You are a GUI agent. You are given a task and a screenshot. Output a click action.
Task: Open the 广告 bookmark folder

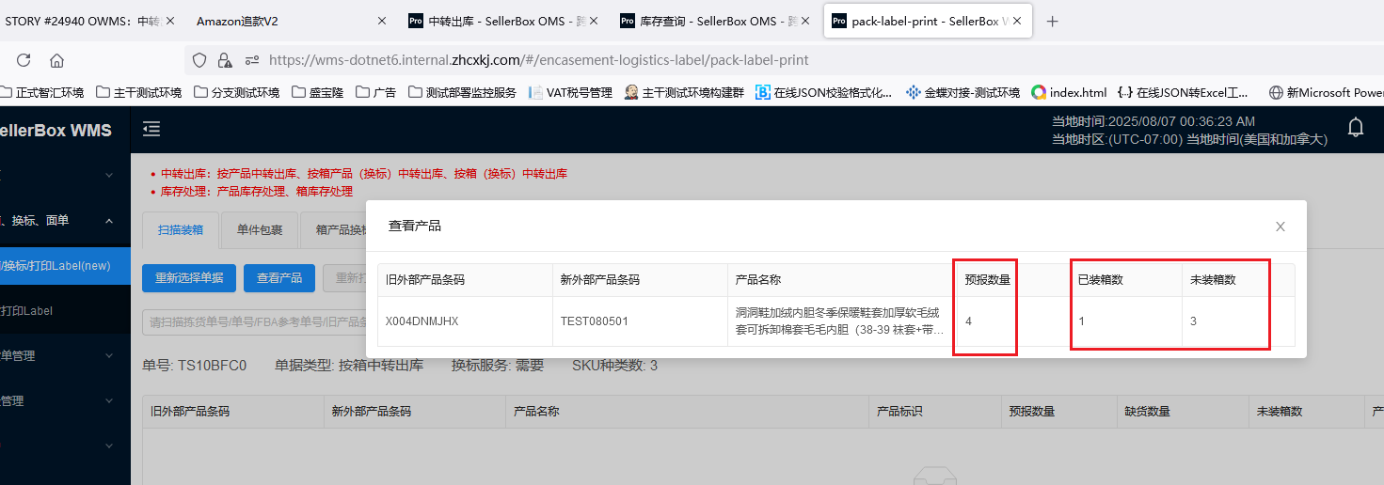click(x=375, y=92)
